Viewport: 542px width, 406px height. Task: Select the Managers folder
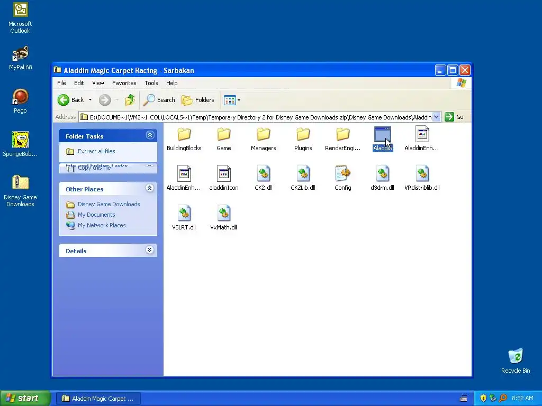pyautogui.click(x=264, y=139)
